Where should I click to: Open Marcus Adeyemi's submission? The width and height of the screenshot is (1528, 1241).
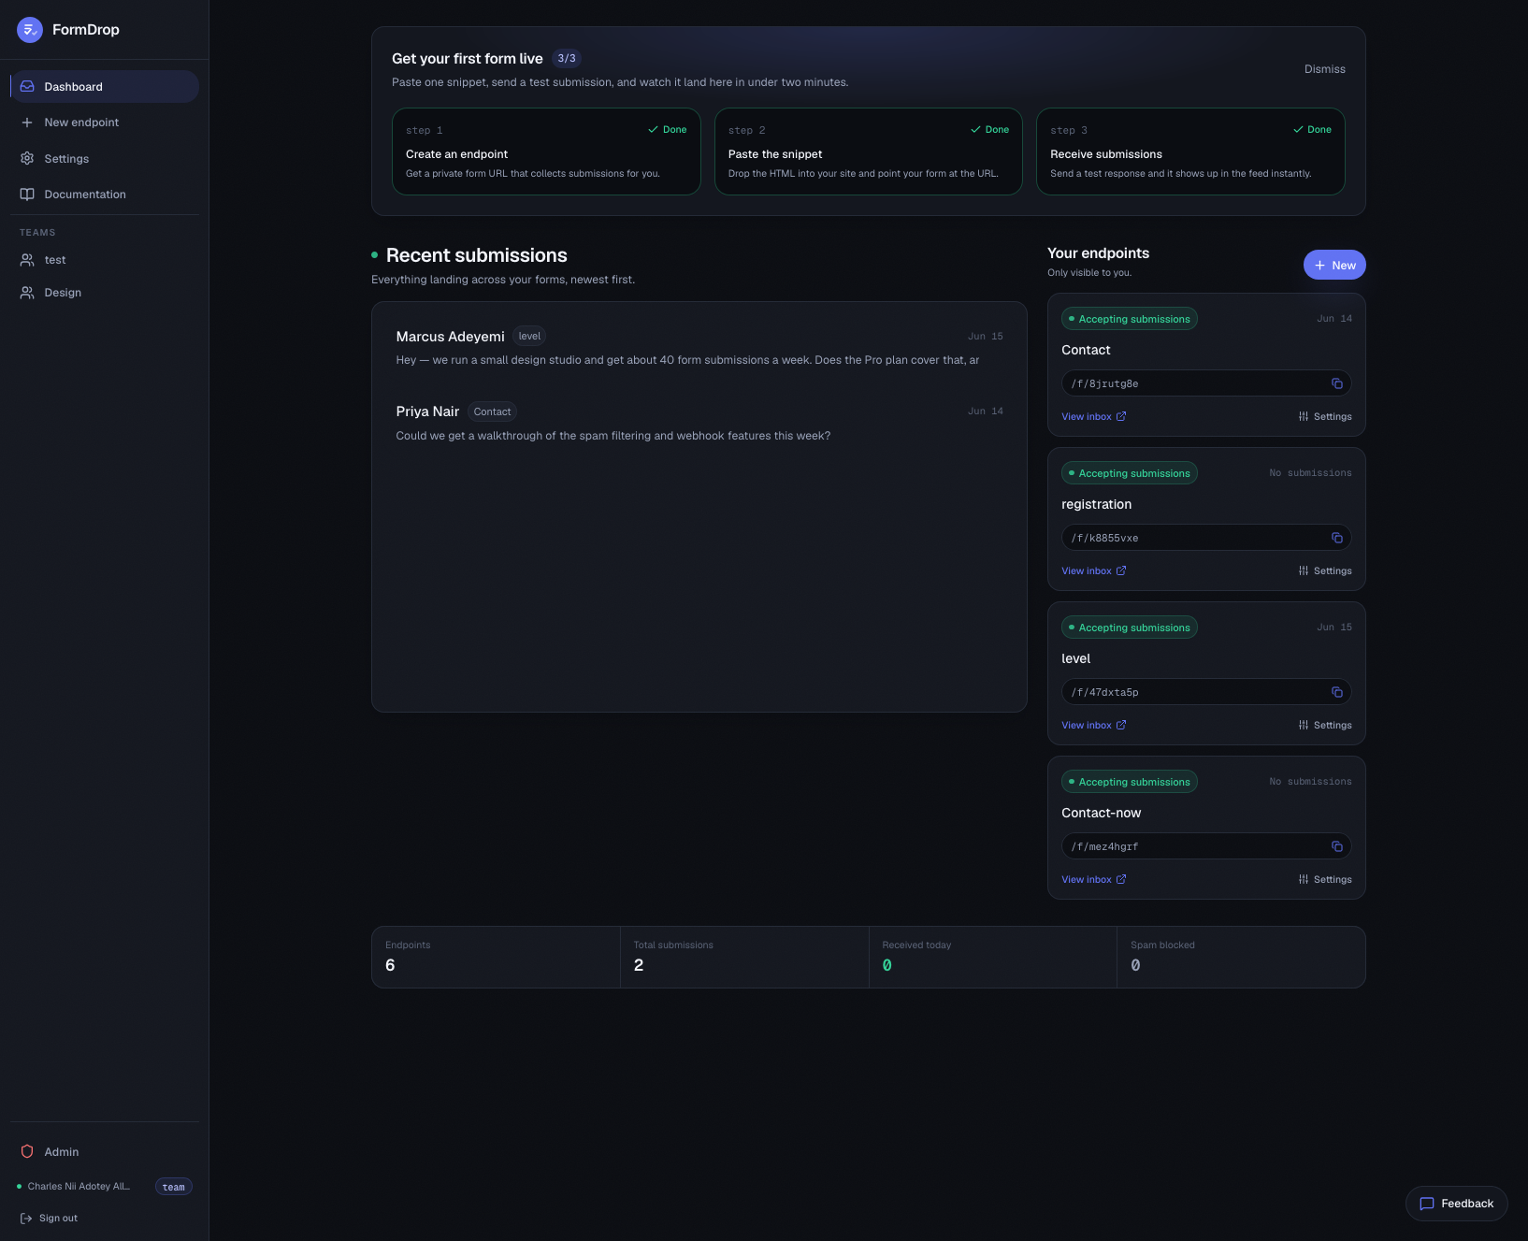(699, 348)
